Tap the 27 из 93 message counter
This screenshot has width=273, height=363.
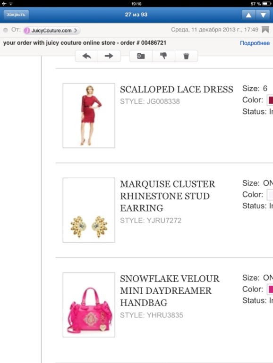tap(136, 15)
